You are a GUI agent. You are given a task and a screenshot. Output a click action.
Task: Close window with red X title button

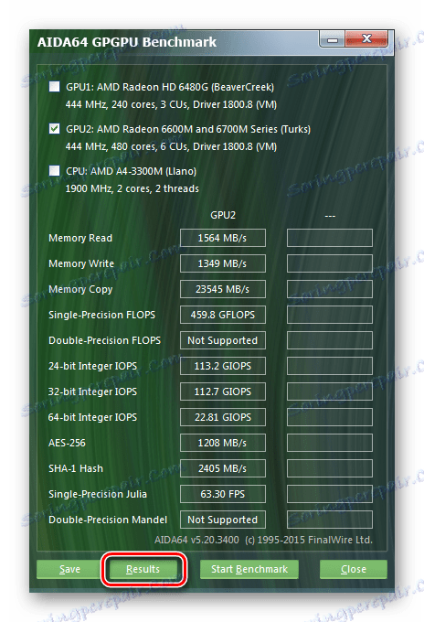tap(366, 38)
